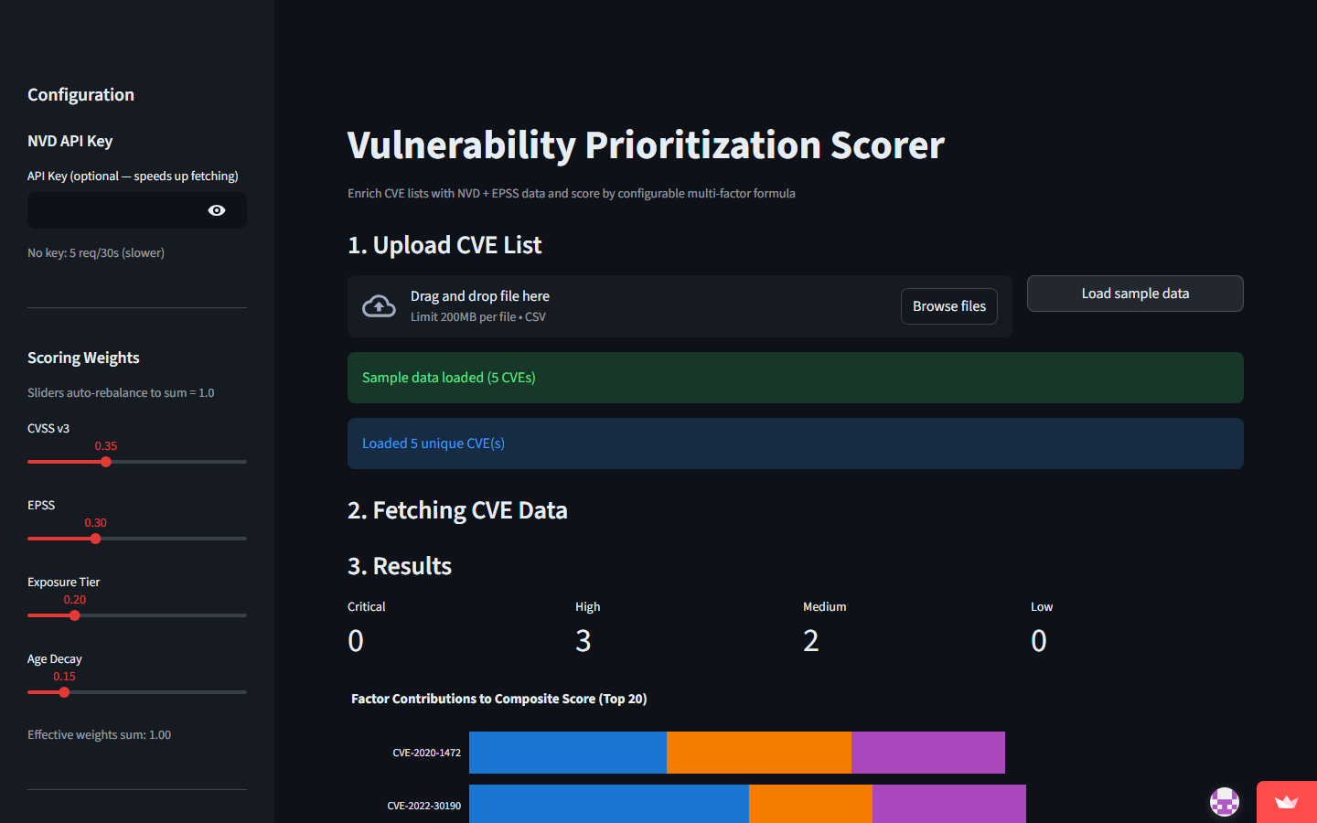This screenshot has height=823, width=1317.
Task: Click the Age Decay slider handle
Action: [63, 692]
